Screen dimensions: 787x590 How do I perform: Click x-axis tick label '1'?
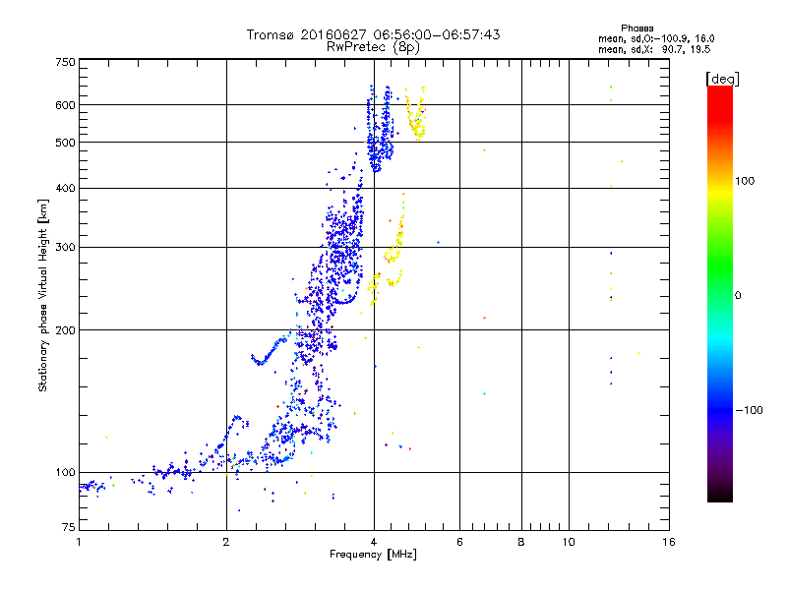click(79, 542)
